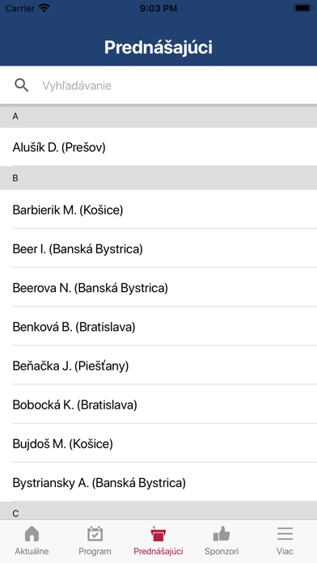The image size is (317, 563).
Task: Open the Sponzori thumbs-up icon
Action: [222, 534]
